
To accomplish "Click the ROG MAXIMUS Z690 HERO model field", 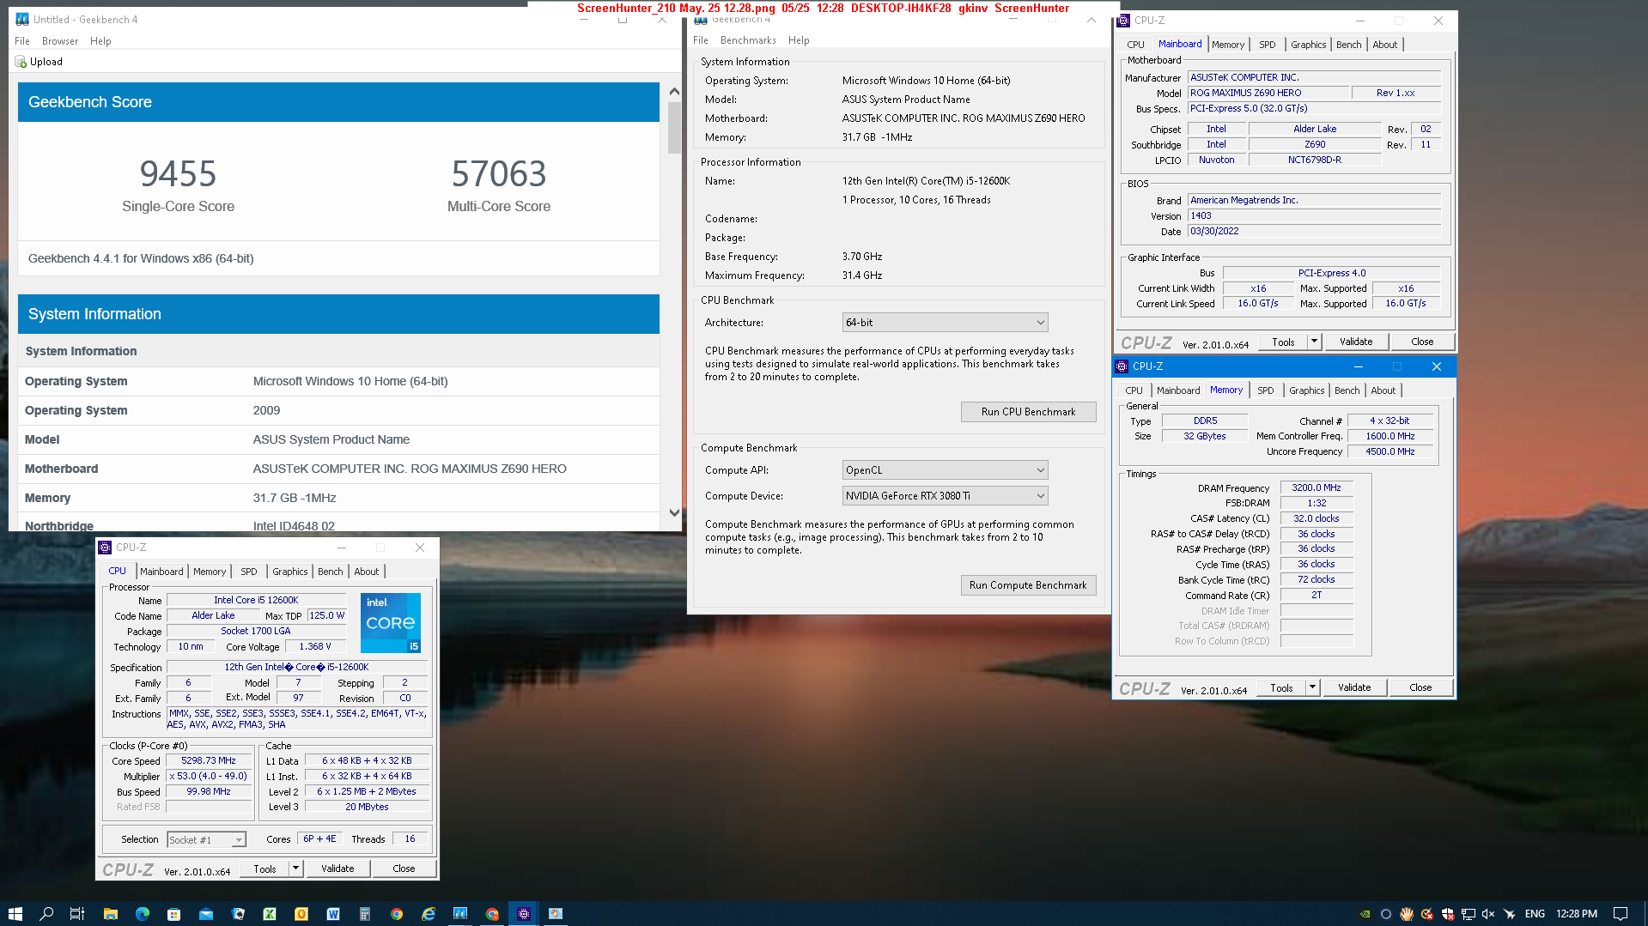I will tap(1267, 93).
